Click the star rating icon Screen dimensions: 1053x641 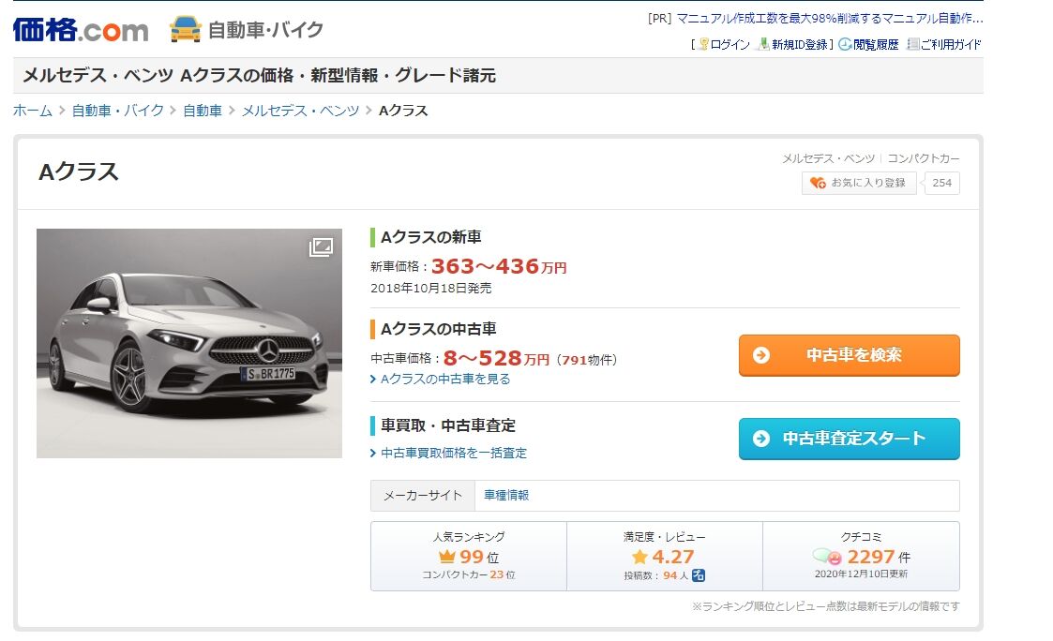click(x=639, y=557)
